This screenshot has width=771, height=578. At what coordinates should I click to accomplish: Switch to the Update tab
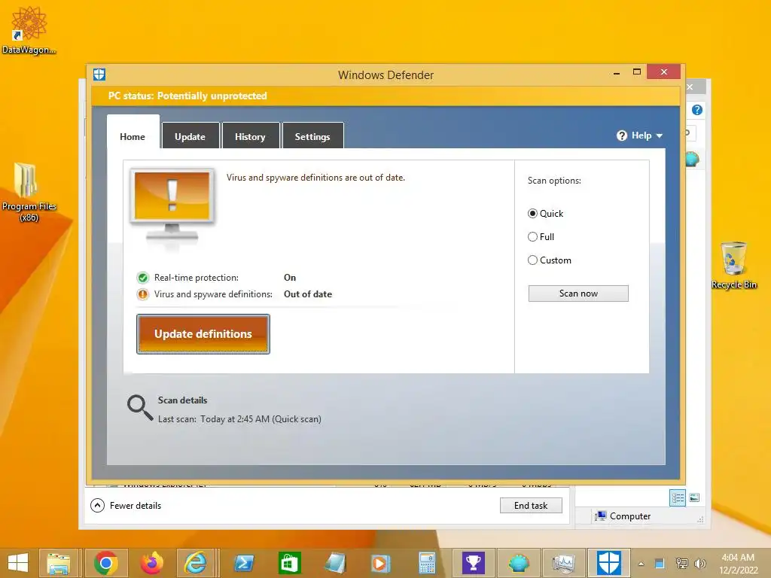(x=190, y=137)
